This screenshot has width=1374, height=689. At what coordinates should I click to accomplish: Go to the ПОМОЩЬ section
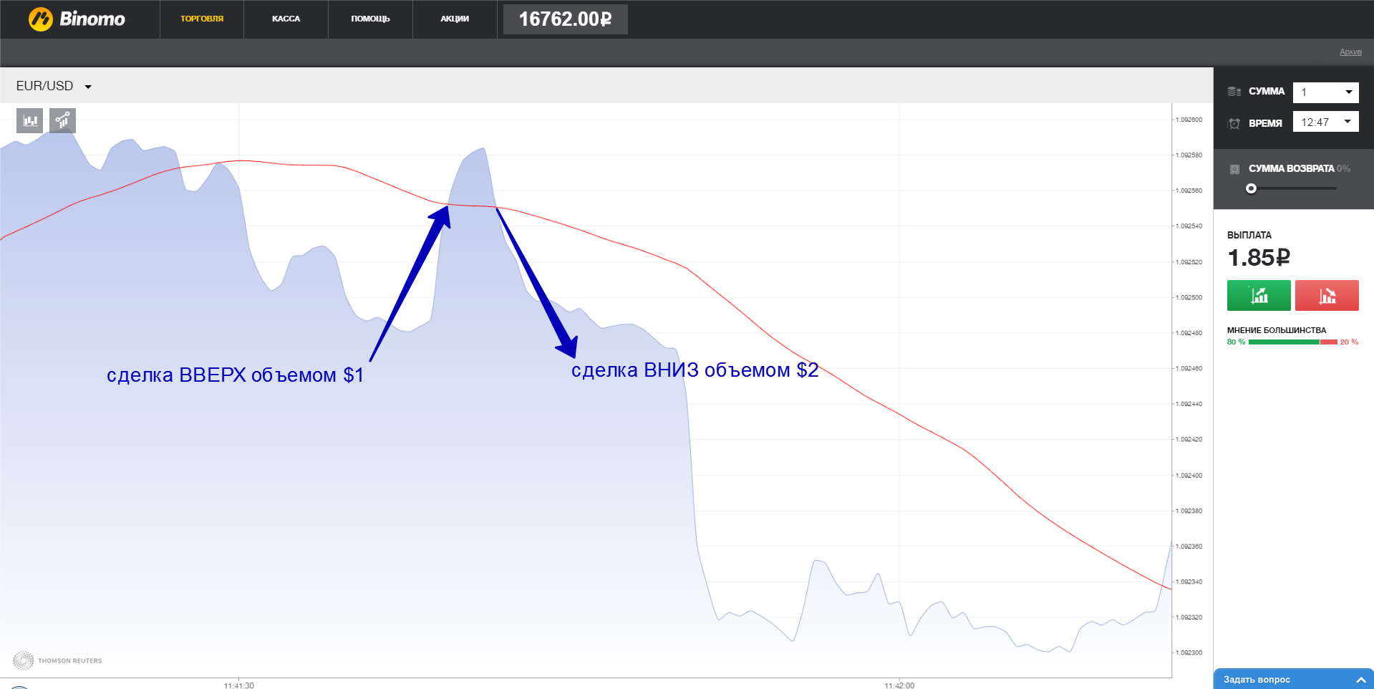click(370, 19)
